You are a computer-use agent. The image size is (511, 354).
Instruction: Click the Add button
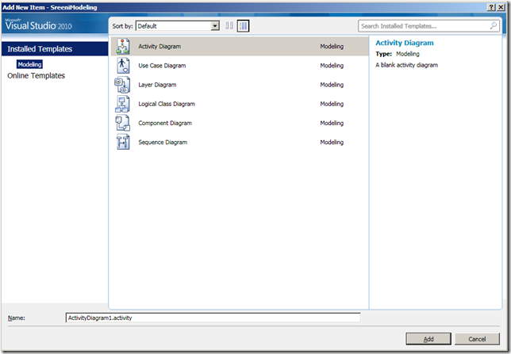(x=428, y=339)
